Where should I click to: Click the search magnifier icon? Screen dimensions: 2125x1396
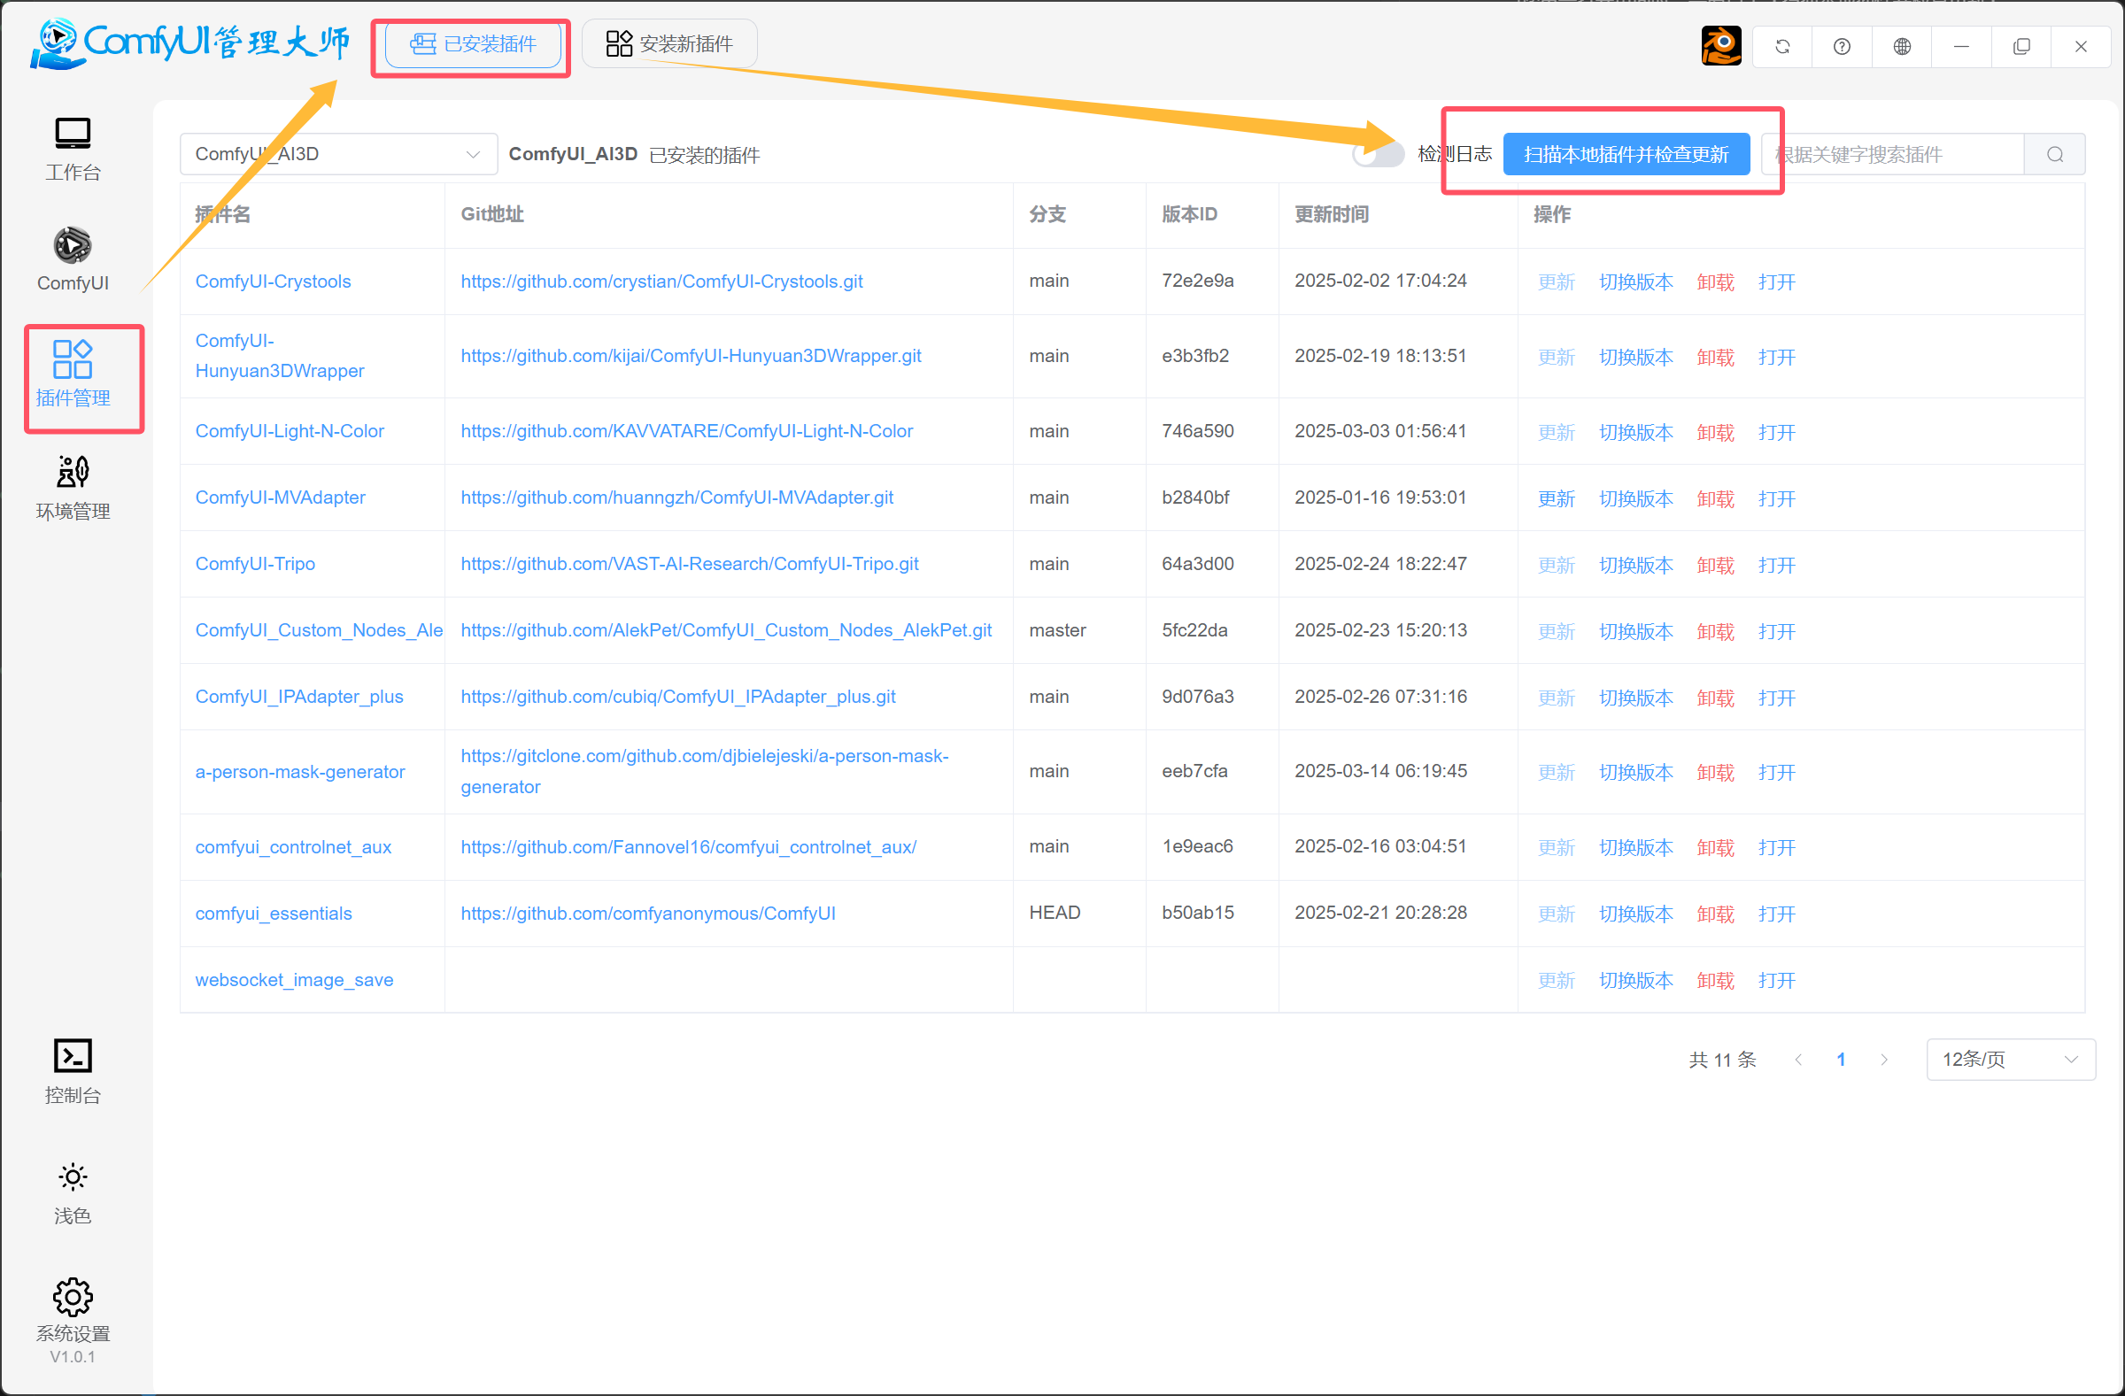click(2055, 153)
